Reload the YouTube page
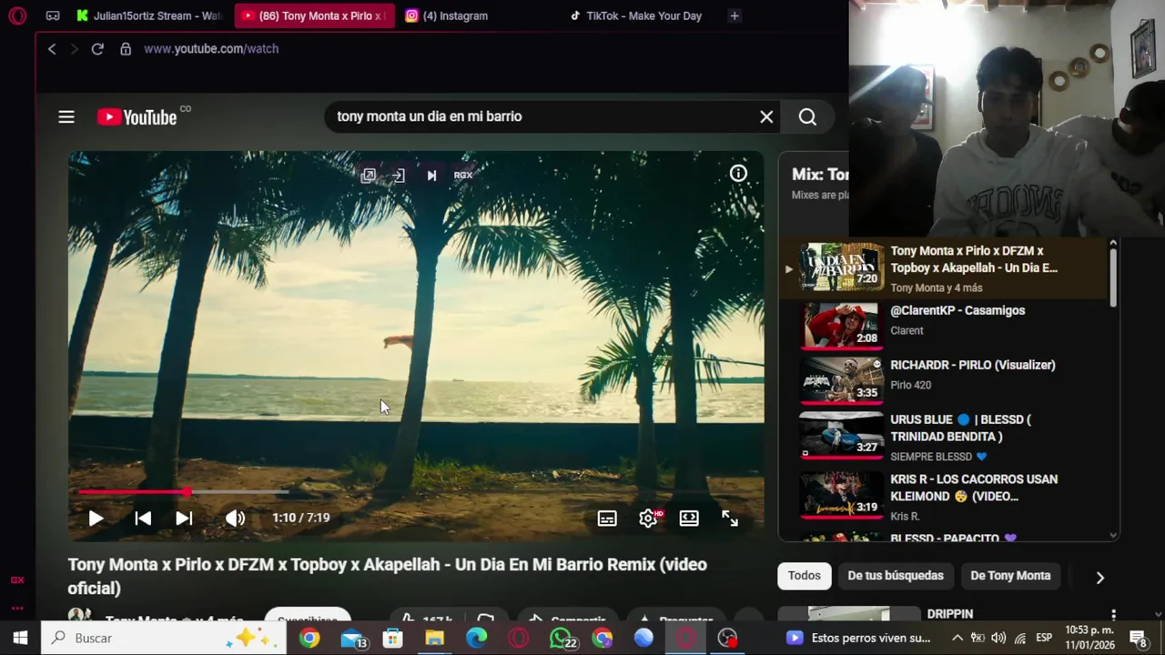Screen dimensions: 1165x655 [x=97, y=49]
